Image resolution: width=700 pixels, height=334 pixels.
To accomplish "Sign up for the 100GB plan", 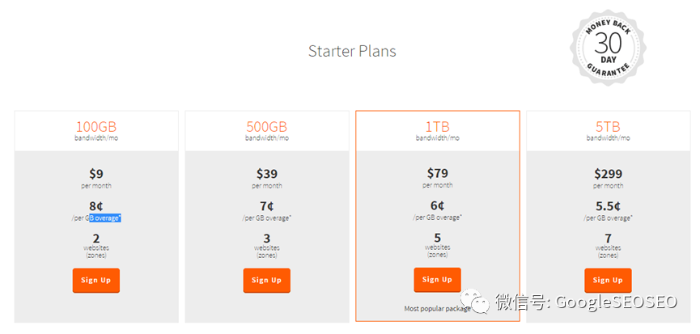I will 96,280.
